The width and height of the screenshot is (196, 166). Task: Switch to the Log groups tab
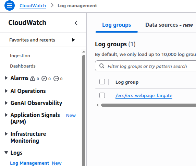117,25
